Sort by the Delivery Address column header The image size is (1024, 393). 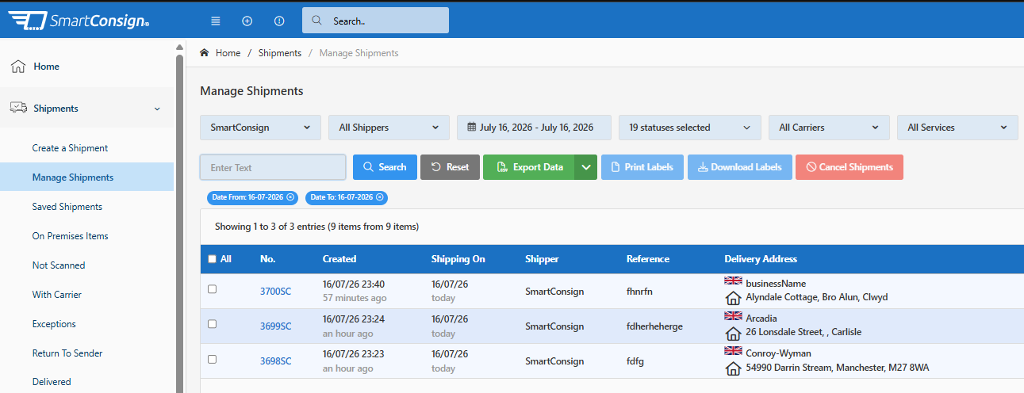click(x=761, y=259)
